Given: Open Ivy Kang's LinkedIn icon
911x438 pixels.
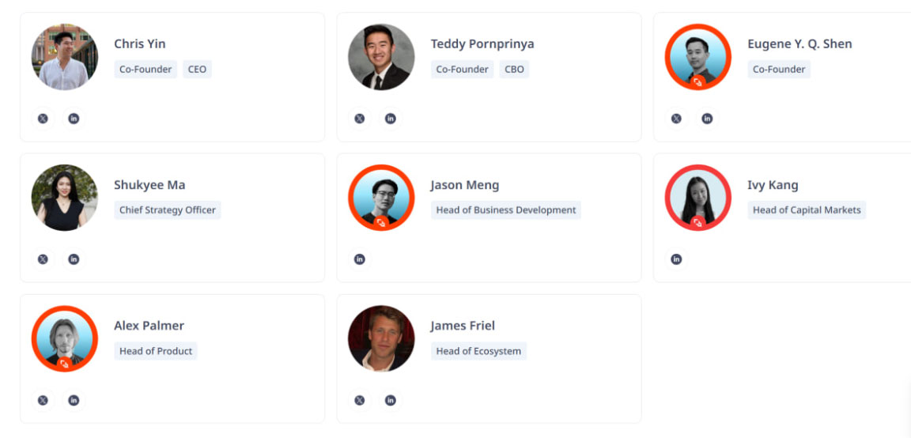Looking at the screenshot, I should click(x=676, y=259).
